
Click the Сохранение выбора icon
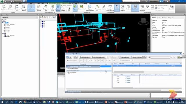click(39, 8)
